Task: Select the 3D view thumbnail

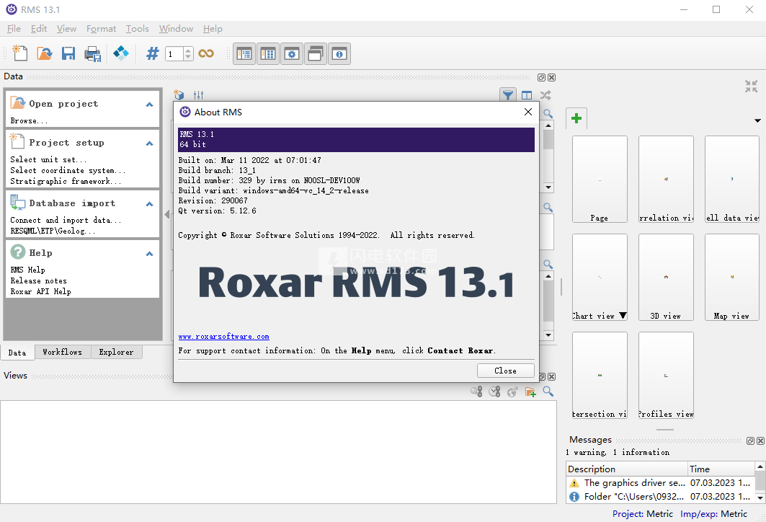Action: pyautogui.click(x=667, y=277)
